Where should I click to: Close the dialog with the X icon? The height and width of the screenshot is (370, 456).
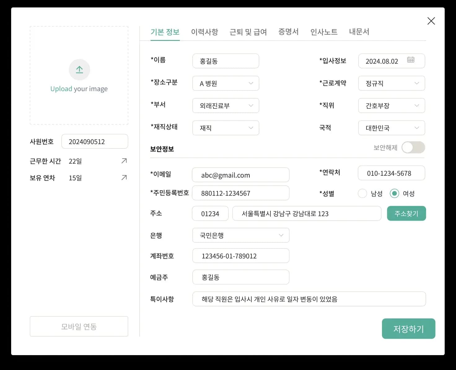(431, 21)
